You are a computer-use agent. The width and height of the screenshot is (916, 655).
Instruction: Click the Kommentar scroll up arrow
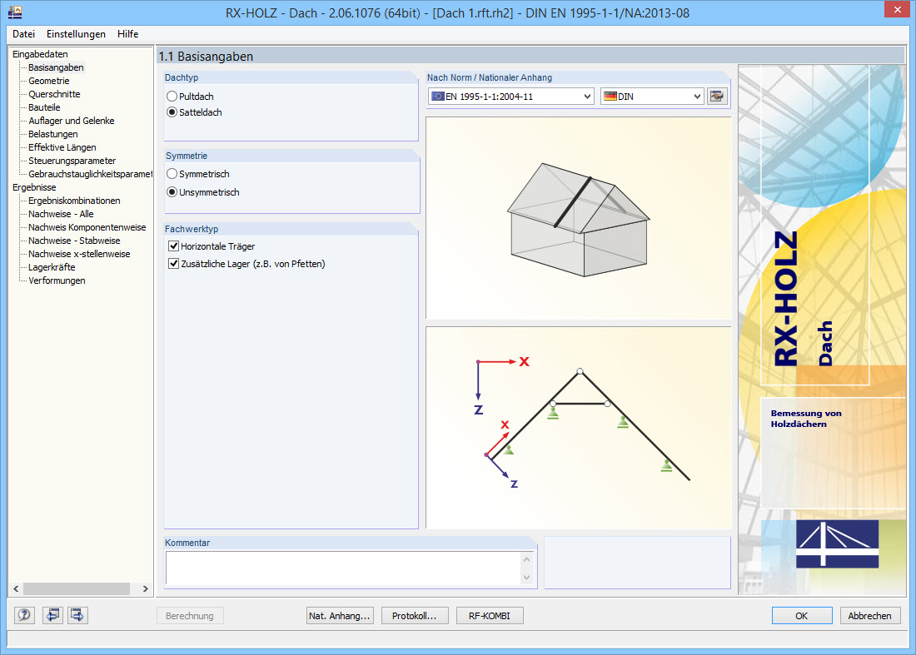point(527,558)
